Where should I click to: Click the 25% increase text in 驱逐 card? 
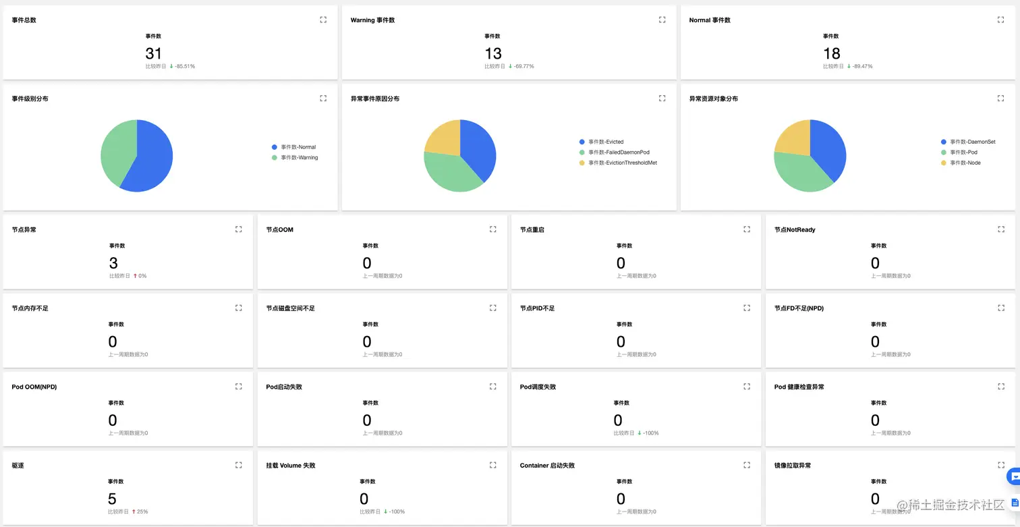(x=142, y=511)
